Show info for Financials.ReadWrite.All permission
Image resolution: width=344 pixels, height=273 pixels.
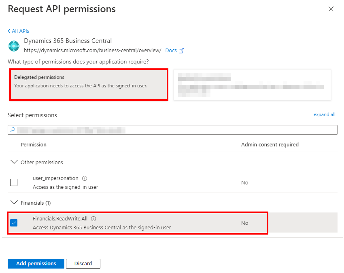click(93, 219)
